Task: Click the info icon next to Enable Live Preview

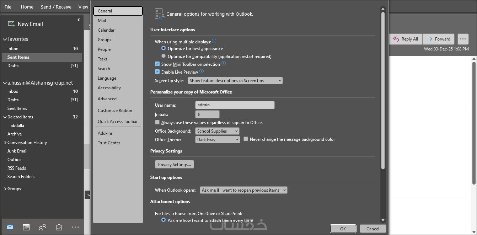Action: click(x=202, y=71)
